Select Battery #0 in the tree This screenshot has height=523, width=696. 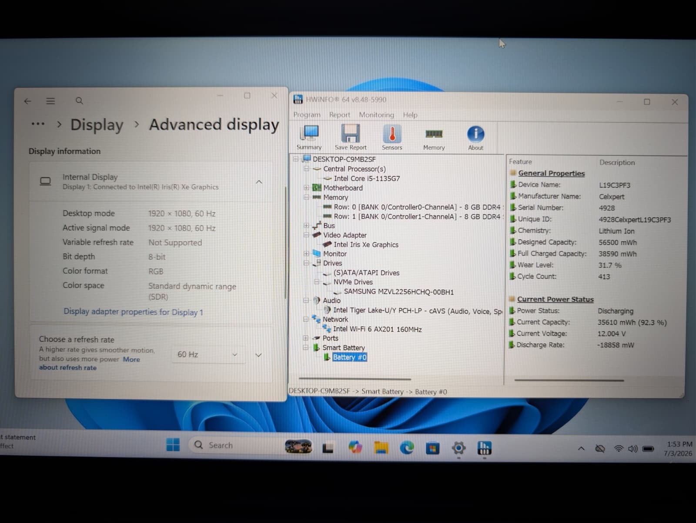tap(349, 357)
